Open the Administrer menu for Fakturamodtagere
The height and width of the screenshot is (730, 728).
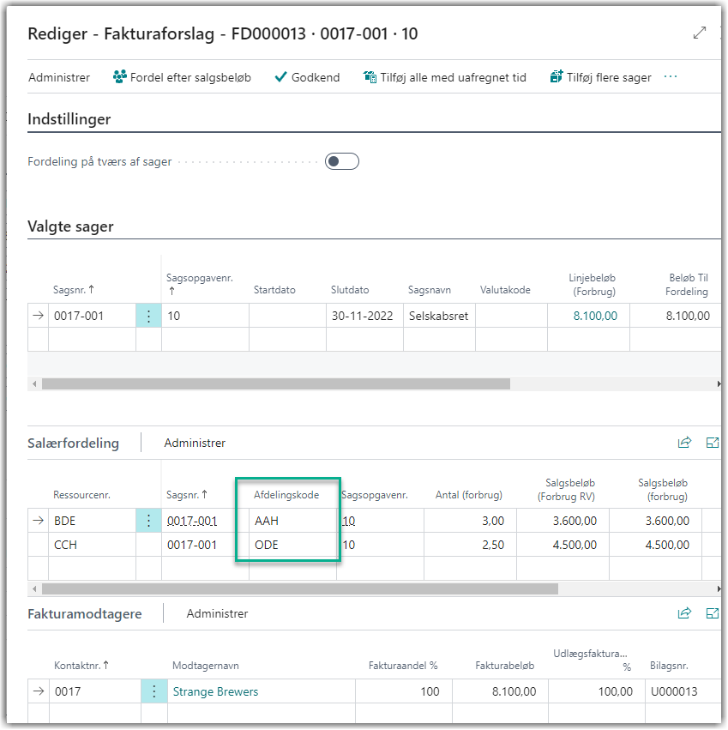tap(218, 613)
